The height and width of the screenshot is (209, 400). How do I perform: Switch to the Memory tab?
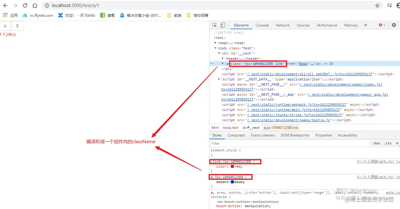pyautogui.click(x=351, y=25)
